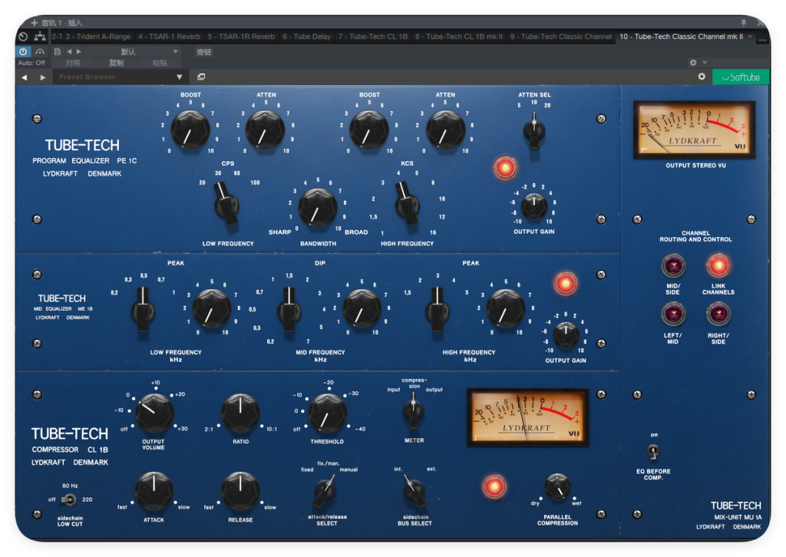The width and height of the screenshot is (786, 557).
Task: Click the sidechain Bus Select switch
Action: click(414, 491)
